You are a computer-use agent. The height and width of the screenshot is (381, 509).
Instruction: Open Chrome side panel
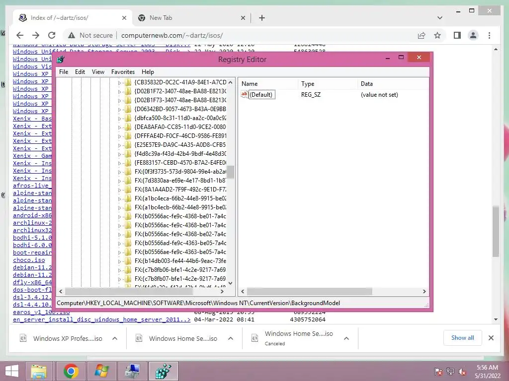(x=457, y=35)
